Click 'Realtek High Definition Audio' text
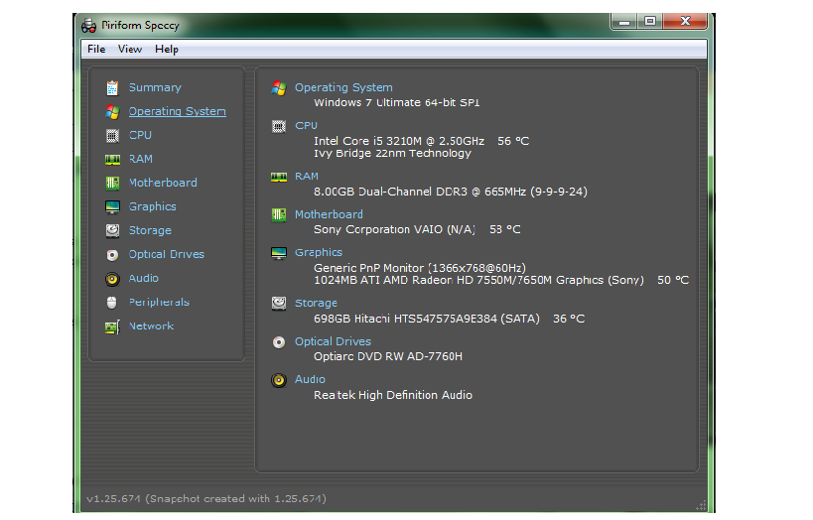 [x=393, y=395]
